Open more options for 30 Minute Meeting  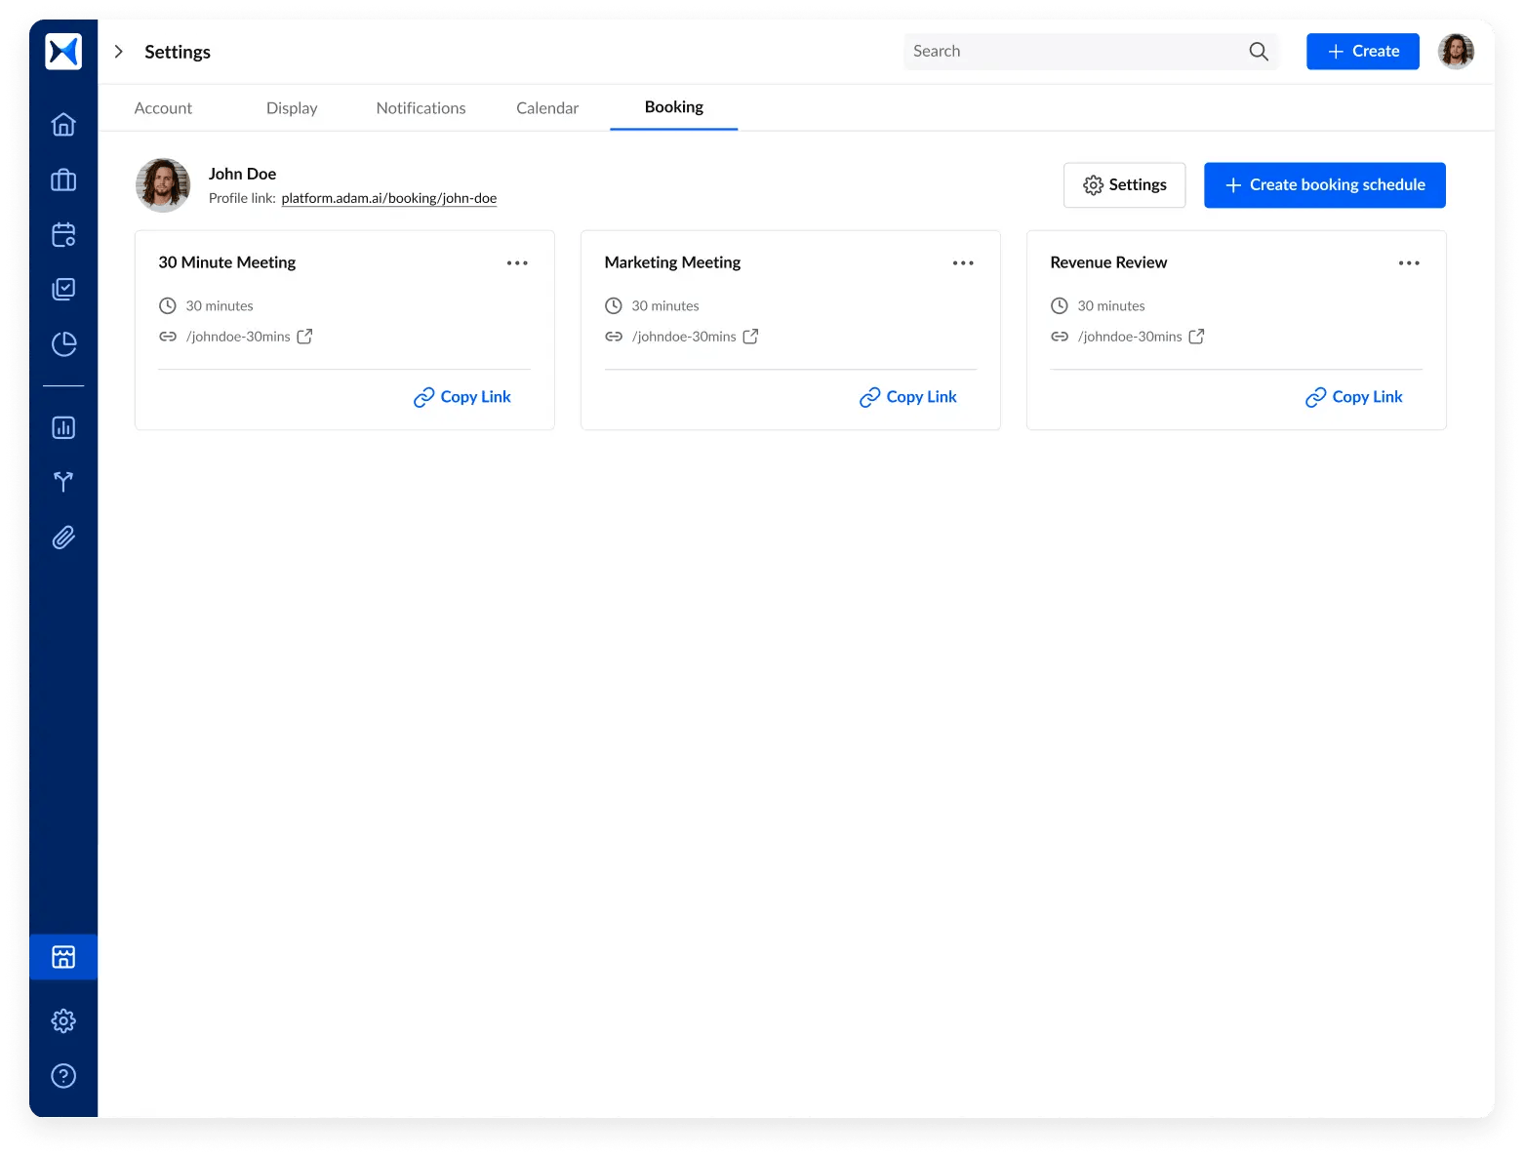pos(517,263)
